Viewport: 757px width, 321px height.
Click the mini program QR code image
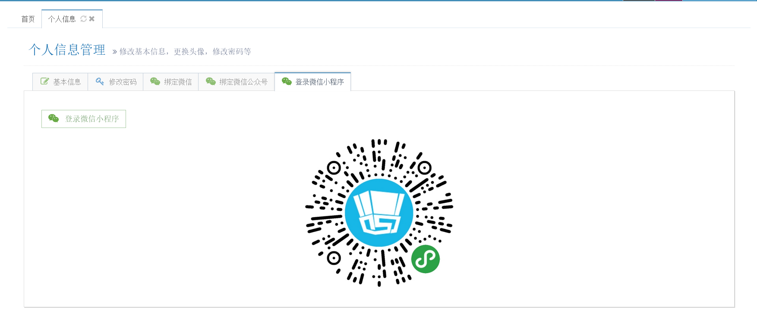click(379, 212)
